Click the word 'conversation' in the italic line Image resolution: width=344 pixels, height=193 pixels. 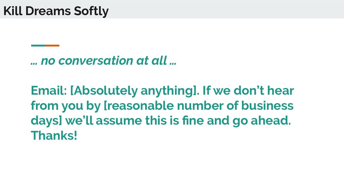[x=96, y=61]
